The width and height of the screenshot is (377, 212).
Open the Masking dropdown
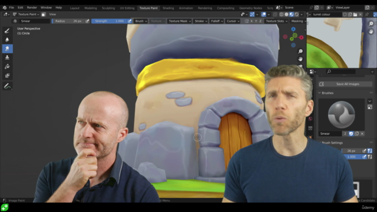[298, 21]
